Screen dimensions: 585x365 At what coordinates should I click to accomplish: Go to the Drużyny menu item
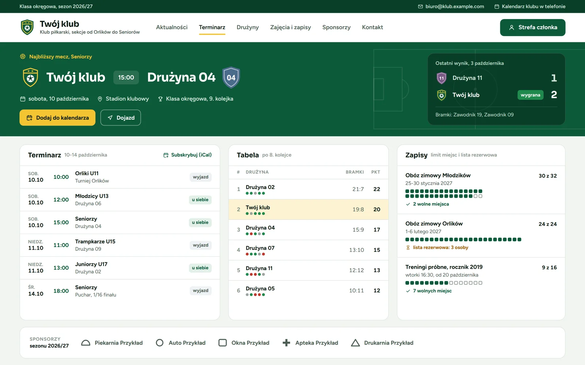pyautogui.click(x=248, y=27)
